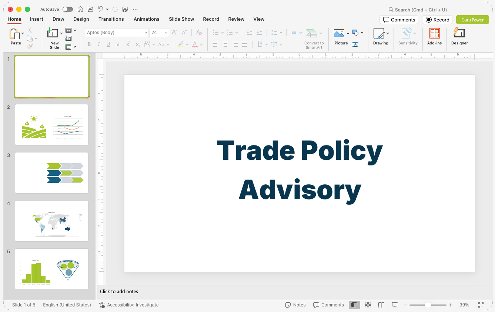
Task: Click the Section icon
Action: [68, 47]
